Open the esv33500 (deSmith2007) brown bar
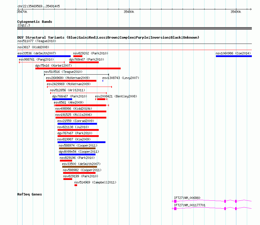Viewport: 260px width, 225px height. (x=79, y=167)
